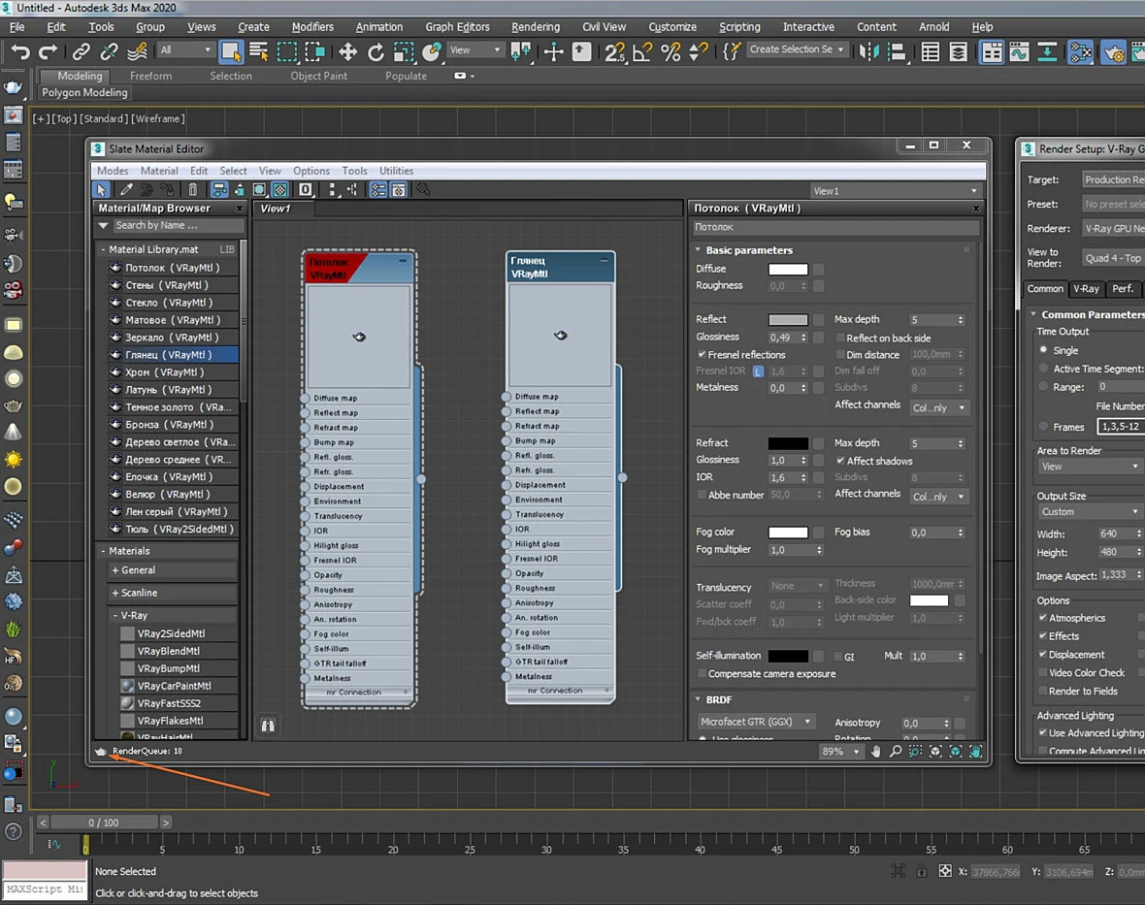The width and height of the screenshot is (1145, 905).
Task: Collapse the Material Library.mat group
Action: coord(104,249)
